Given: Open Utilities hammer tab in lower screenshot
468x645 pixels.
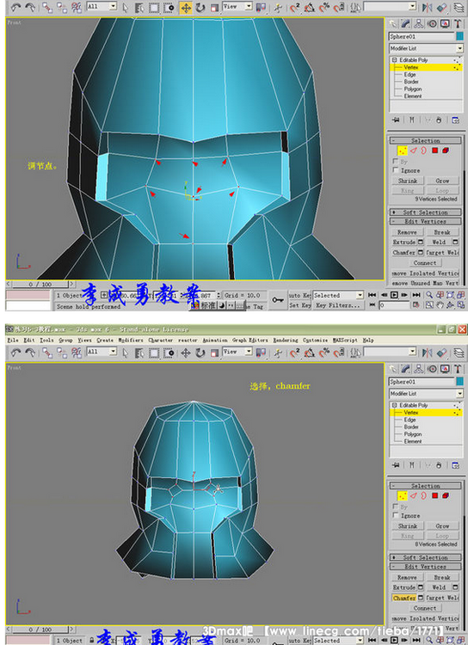Looking at the screenshot, I should (458, 369).
